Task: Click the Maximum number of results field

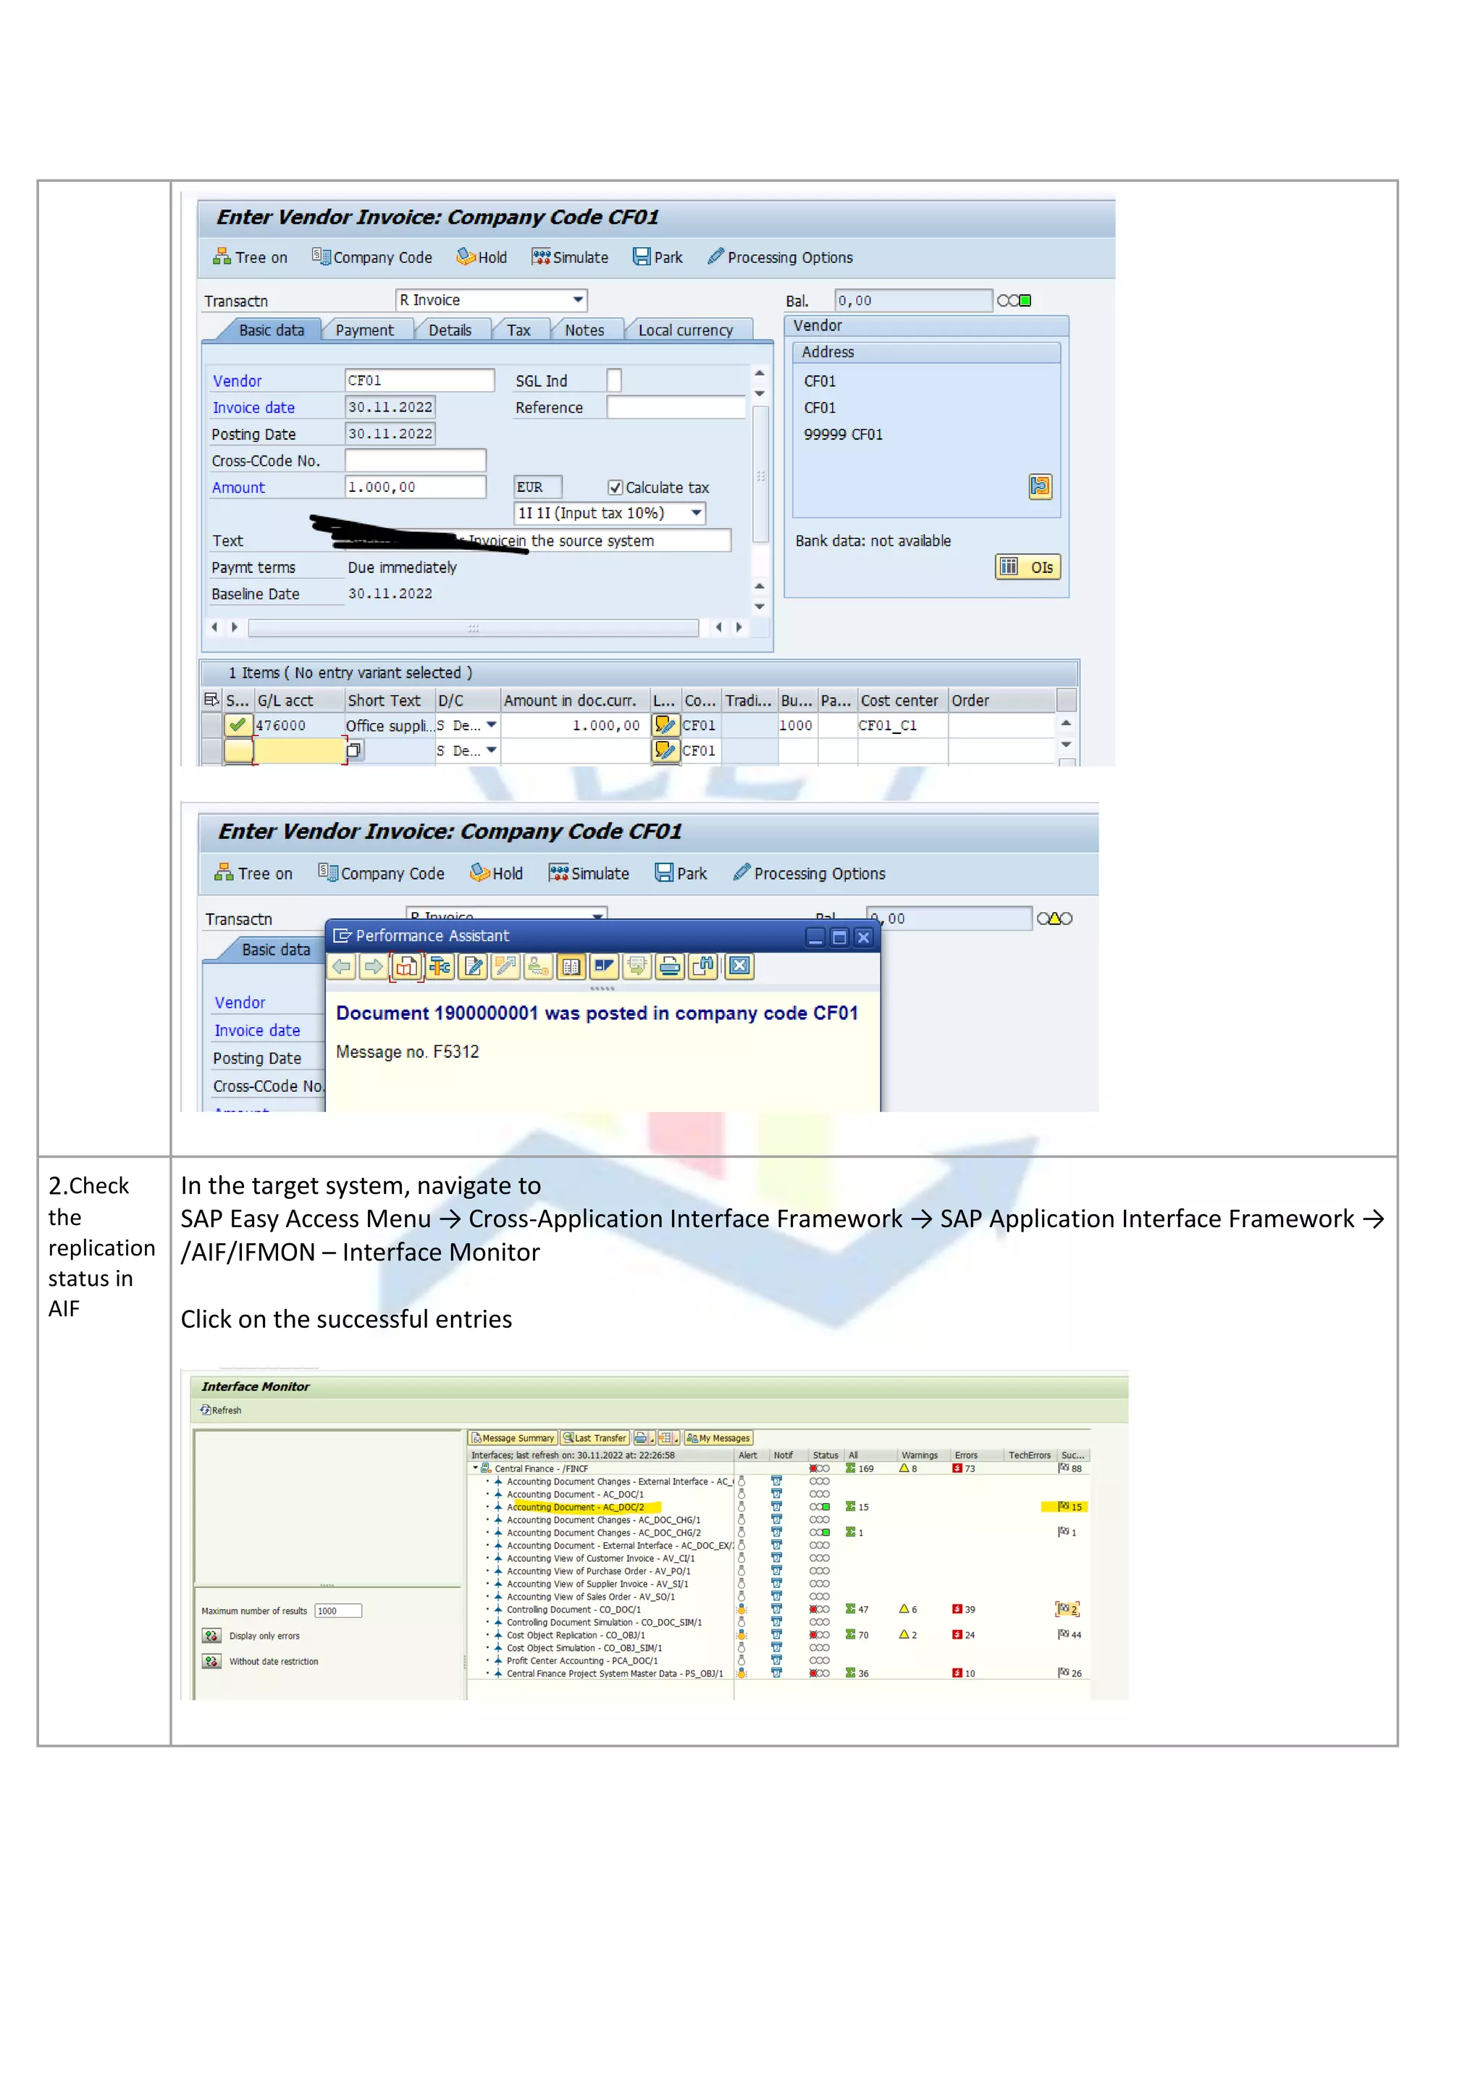Action: click(x=338, y=1611)
